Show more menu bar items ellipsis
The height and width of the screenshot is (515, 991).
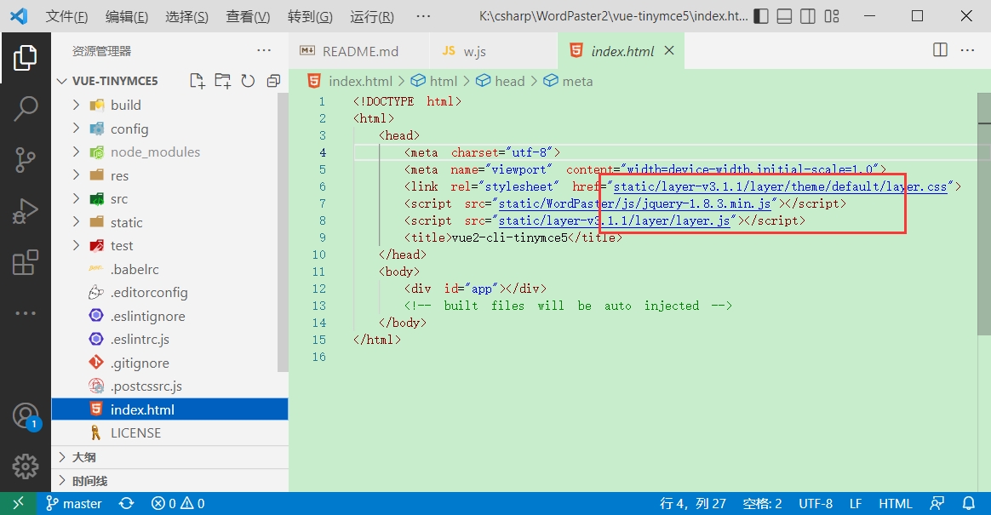[423, 16]
